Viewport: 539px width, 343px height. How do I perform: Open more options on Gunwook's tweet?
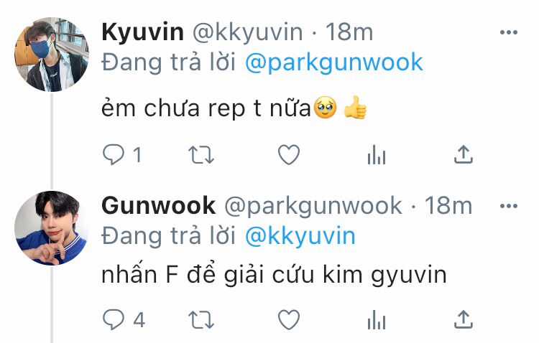(x=508, y=206)
